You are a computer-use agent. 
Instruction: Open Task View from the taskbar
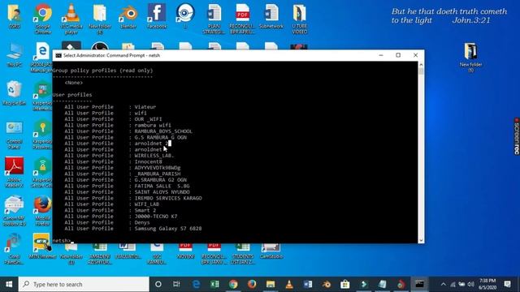[176, 284]
